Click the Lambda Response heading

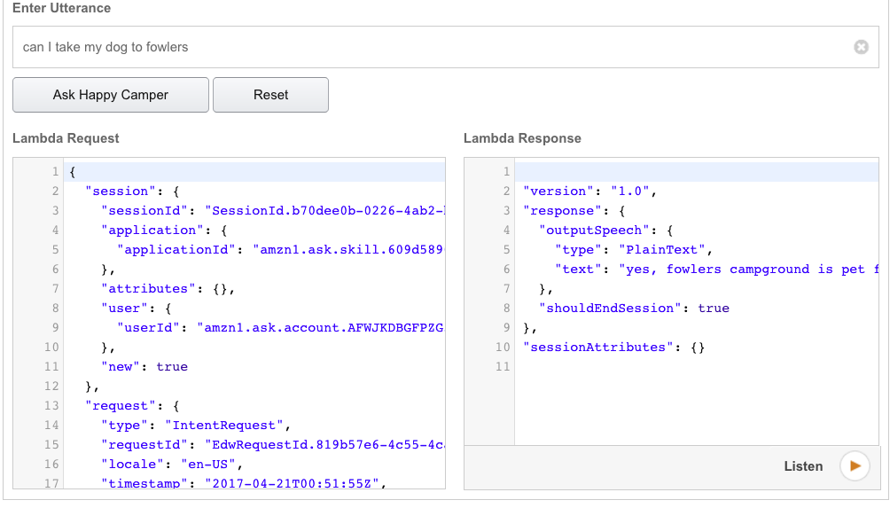[522, 138]
